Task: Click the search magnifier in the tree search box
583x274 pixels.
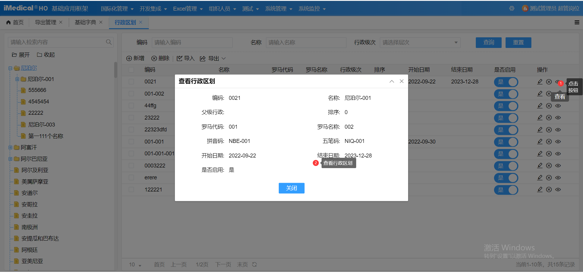Action: tap(108, 42)
